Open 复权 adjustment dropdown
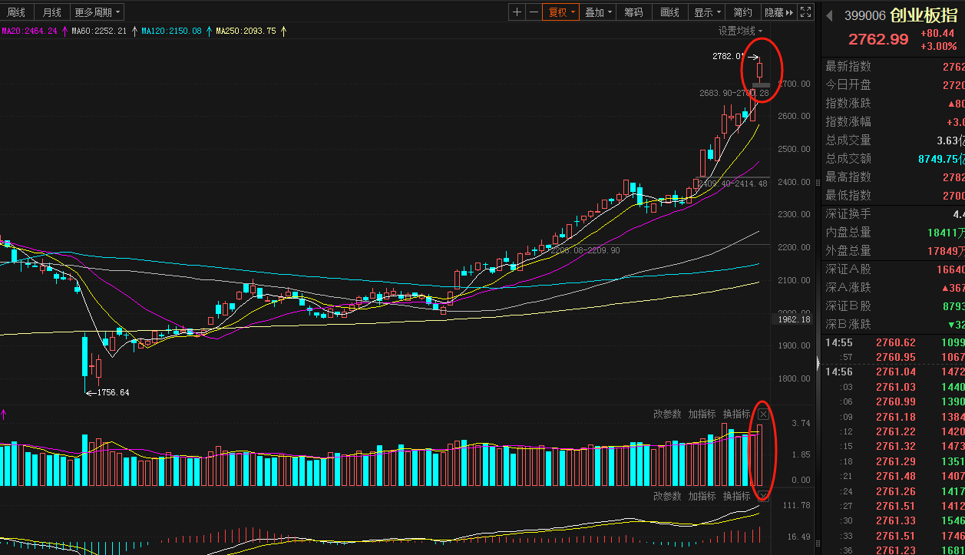 [560, 12]
